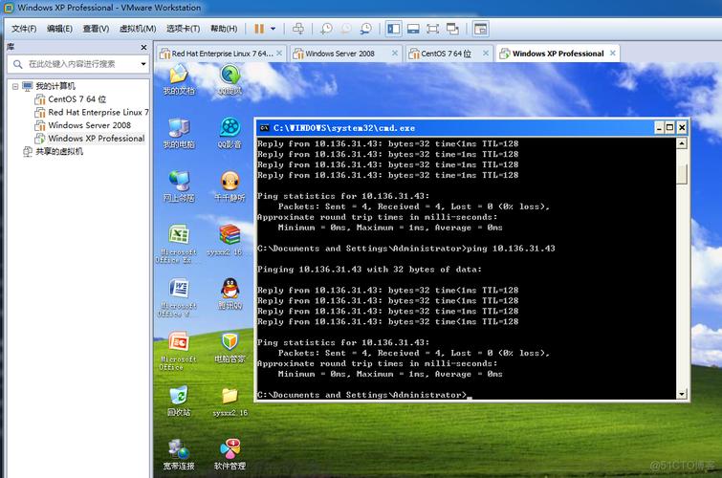Take a snapshot of the virtual machine
This screenshot has height=478, width=722.
[x=326, y=29]
